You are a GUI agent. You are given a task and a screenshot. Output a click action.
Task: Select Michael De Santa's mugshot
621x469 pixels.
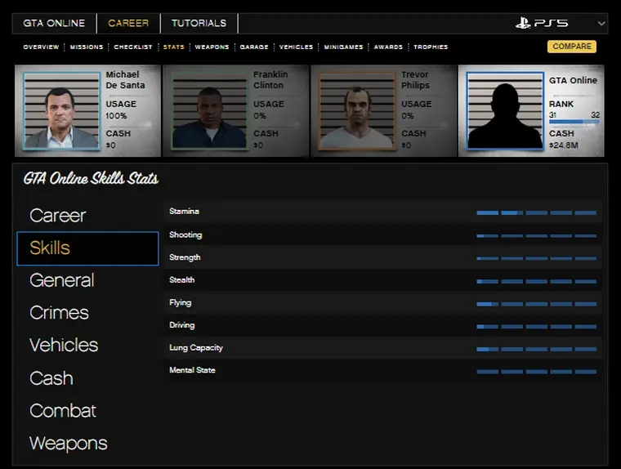click(62, 111)
